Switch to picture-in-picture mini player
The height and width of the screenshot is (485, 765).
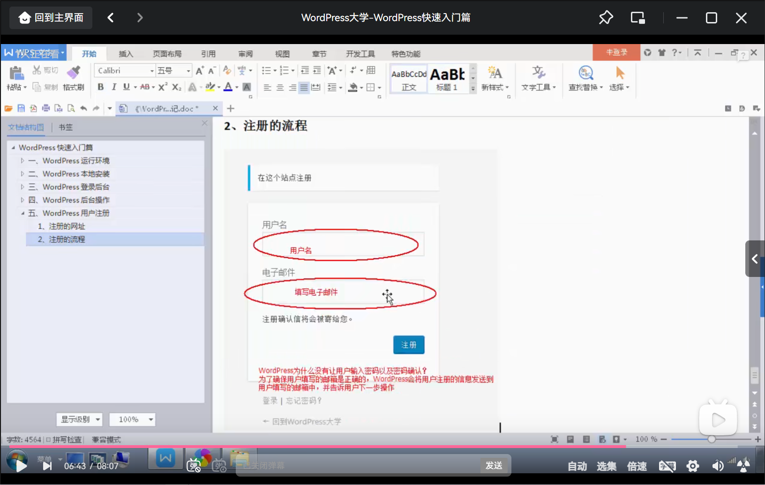tap(637, 18)
